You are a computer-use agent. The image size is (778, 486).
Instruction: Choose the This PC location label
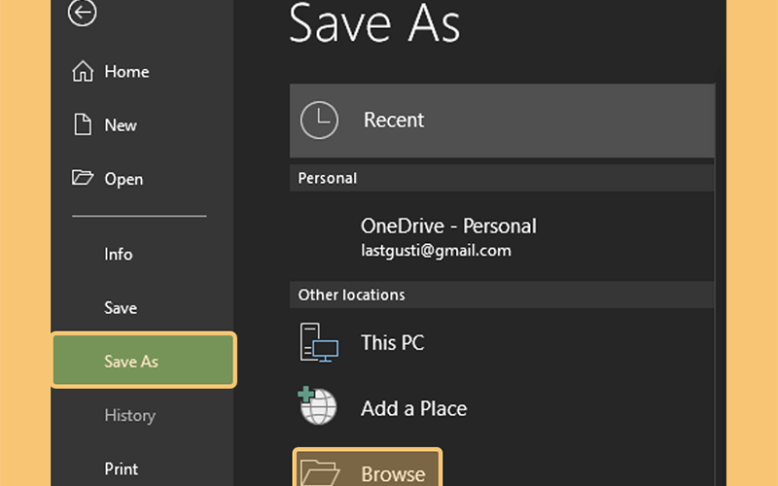tap(393, 343)
